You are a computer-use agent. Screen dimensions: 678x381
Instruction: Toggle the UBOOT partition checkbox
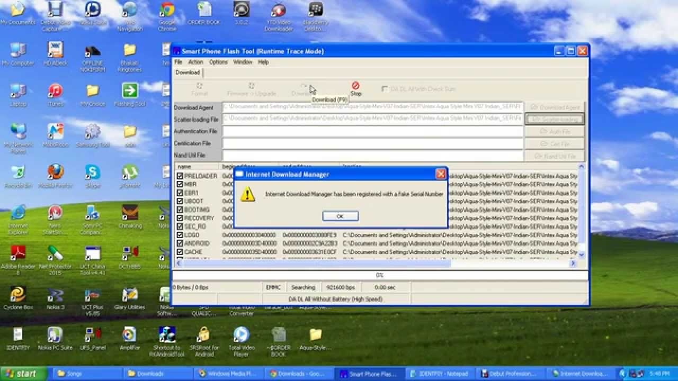pos(180,201)
